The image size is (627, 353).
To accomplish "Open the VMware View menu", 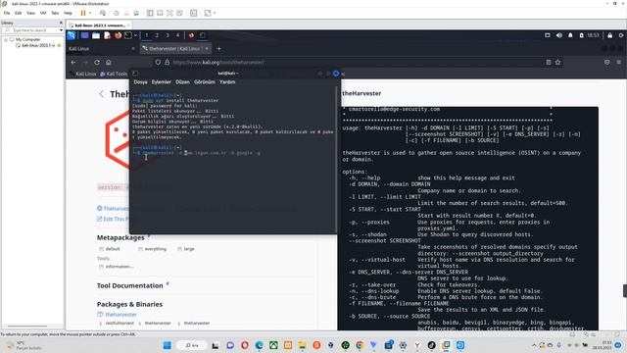I will click(30, 13).
